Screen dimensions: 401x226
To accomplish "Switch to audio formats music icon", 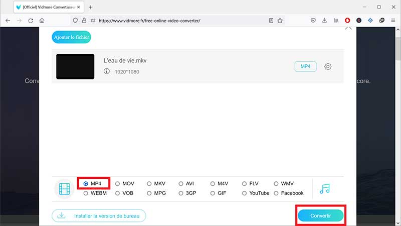I will (x=325, y=188).
